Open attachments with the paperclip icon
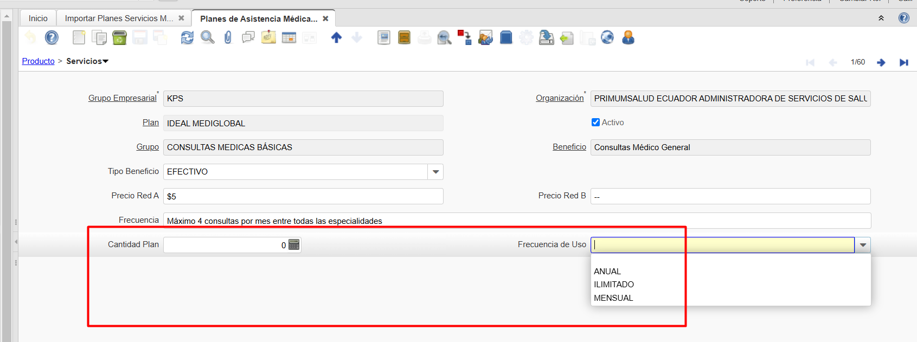This screenshot has height=342, width=917. tap(228, 37)
